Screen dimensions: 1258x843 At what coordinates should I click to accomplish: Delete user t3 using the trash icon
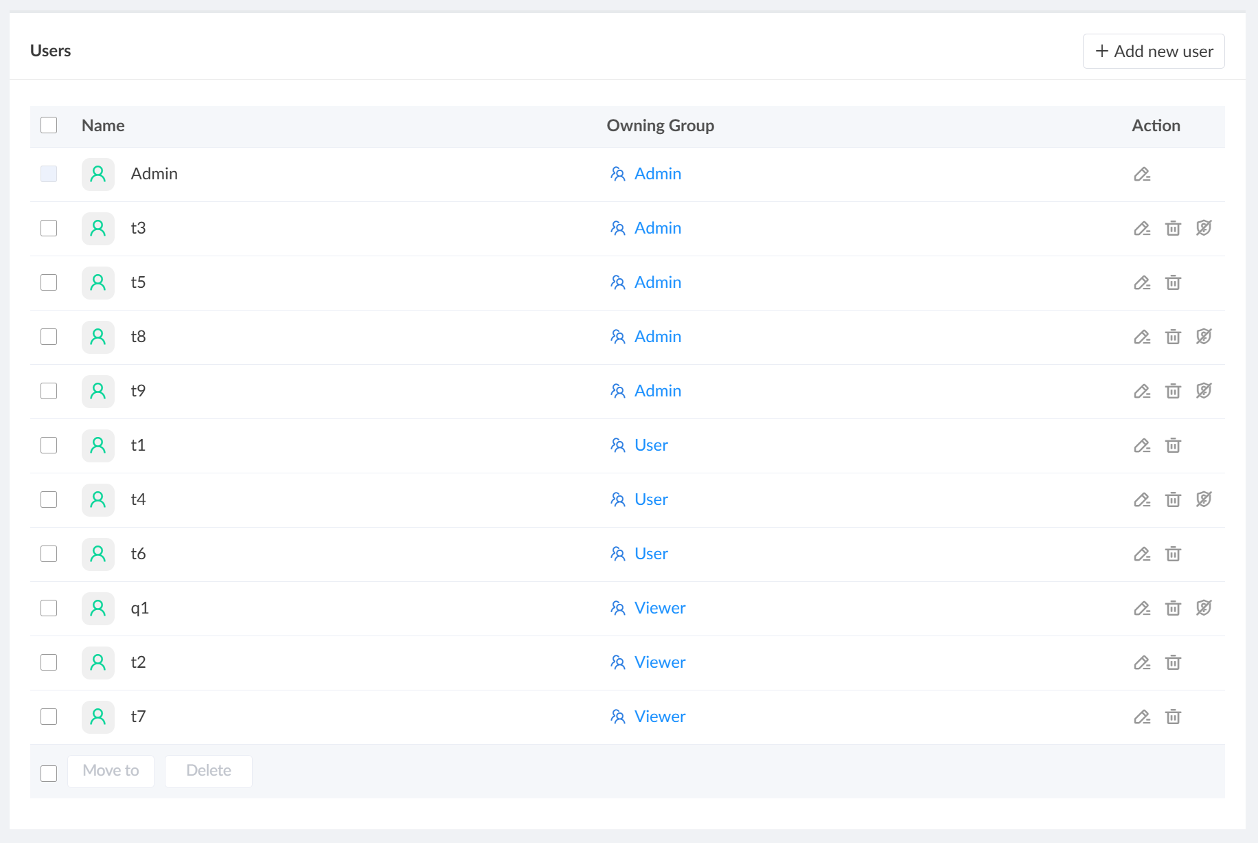[x=1173, y=229]
